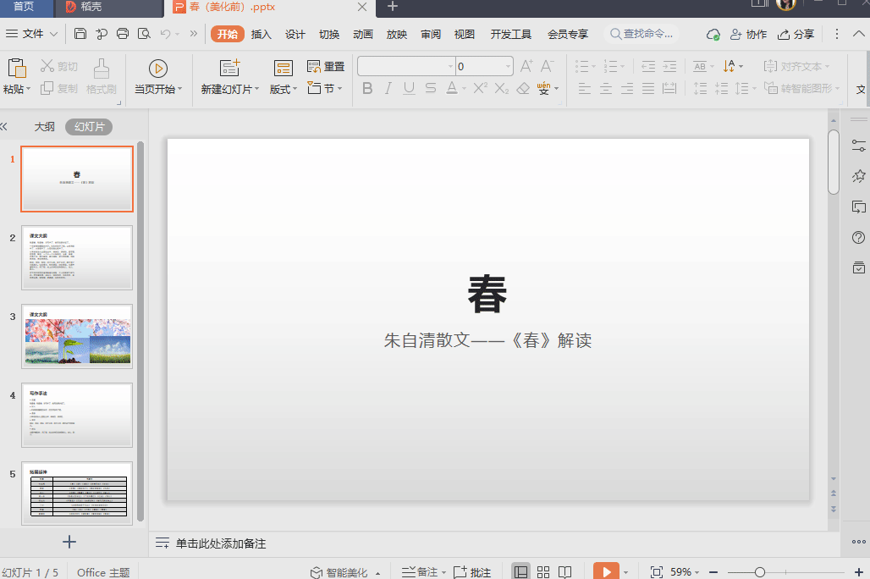Open the font name combo box dropdown
Image resolution: width=870 pixels, height=579 pixels.
click(450, 67)
